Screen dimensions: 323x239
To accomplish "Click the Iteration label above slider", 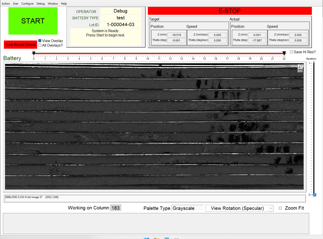I will coord(311,59).
